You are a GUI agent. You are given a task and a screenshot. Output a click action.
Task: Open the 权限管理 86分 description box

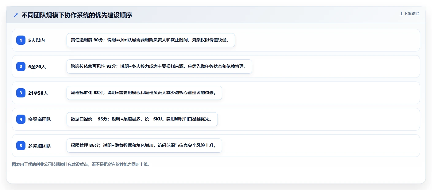(x=144, y=146)
